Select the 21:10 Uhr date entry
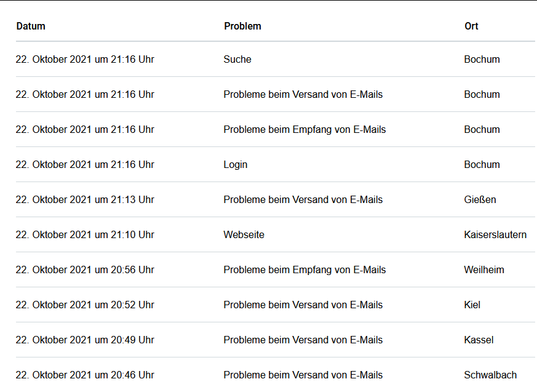 (x=85, y=235)
